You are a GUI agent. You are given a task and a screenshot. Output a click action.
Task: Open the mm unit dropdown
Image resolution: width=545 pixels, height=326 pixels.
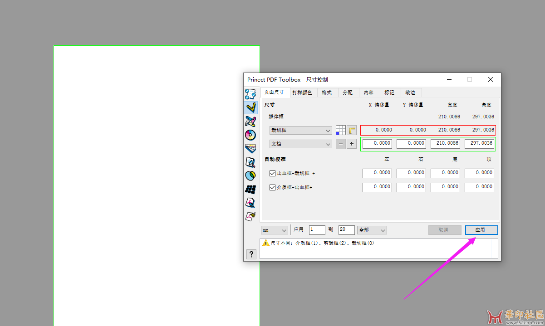(x=274, y=230)
